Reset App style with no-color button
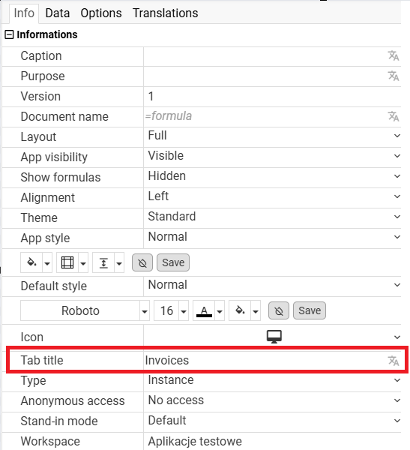 point(142,262)
